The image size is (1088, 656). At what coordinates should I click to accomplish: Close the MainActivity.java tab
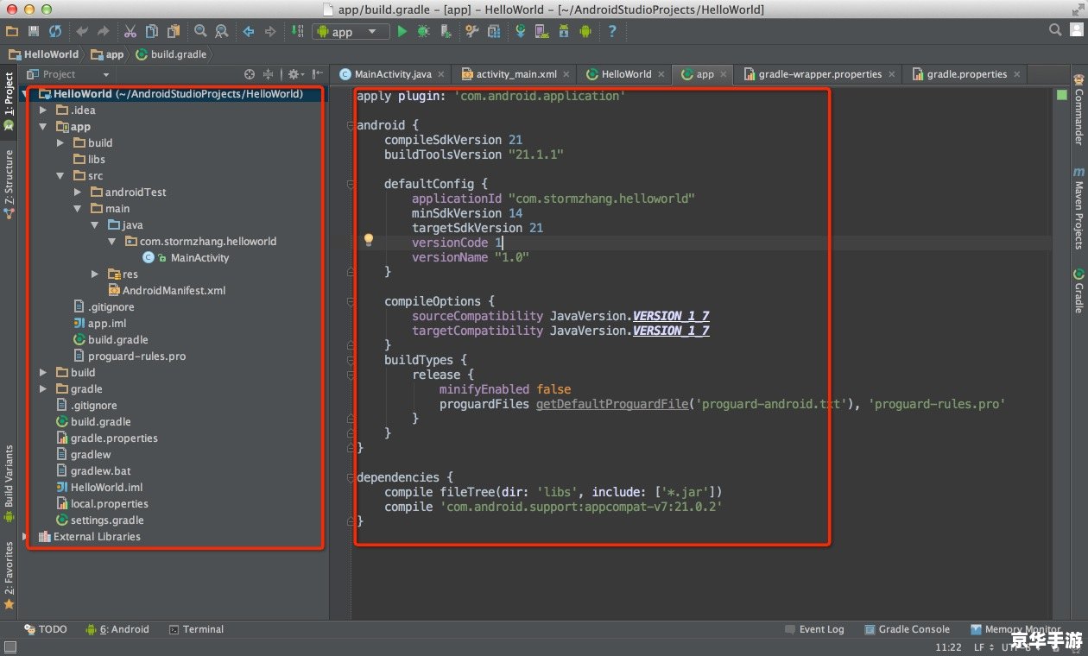point(441,75)
